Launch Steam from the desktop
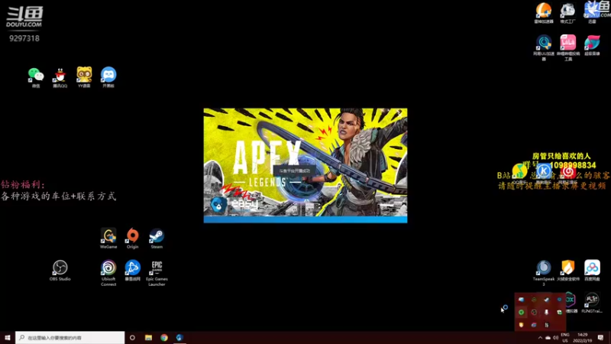The image size is (611, 344). click(x=157, y=239)
